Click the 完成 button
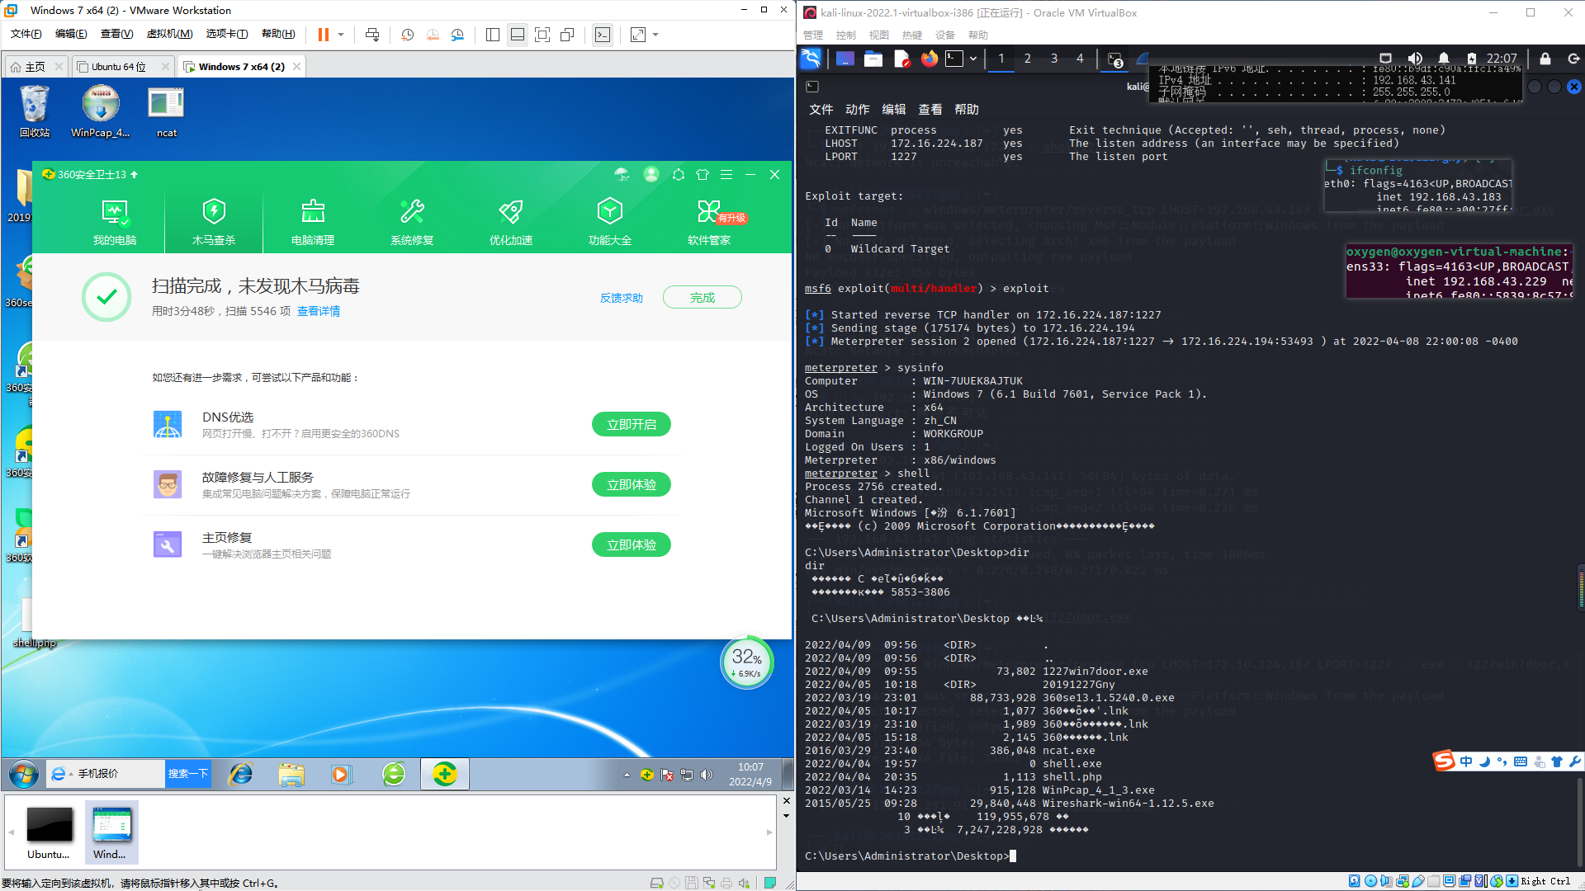 702,298
